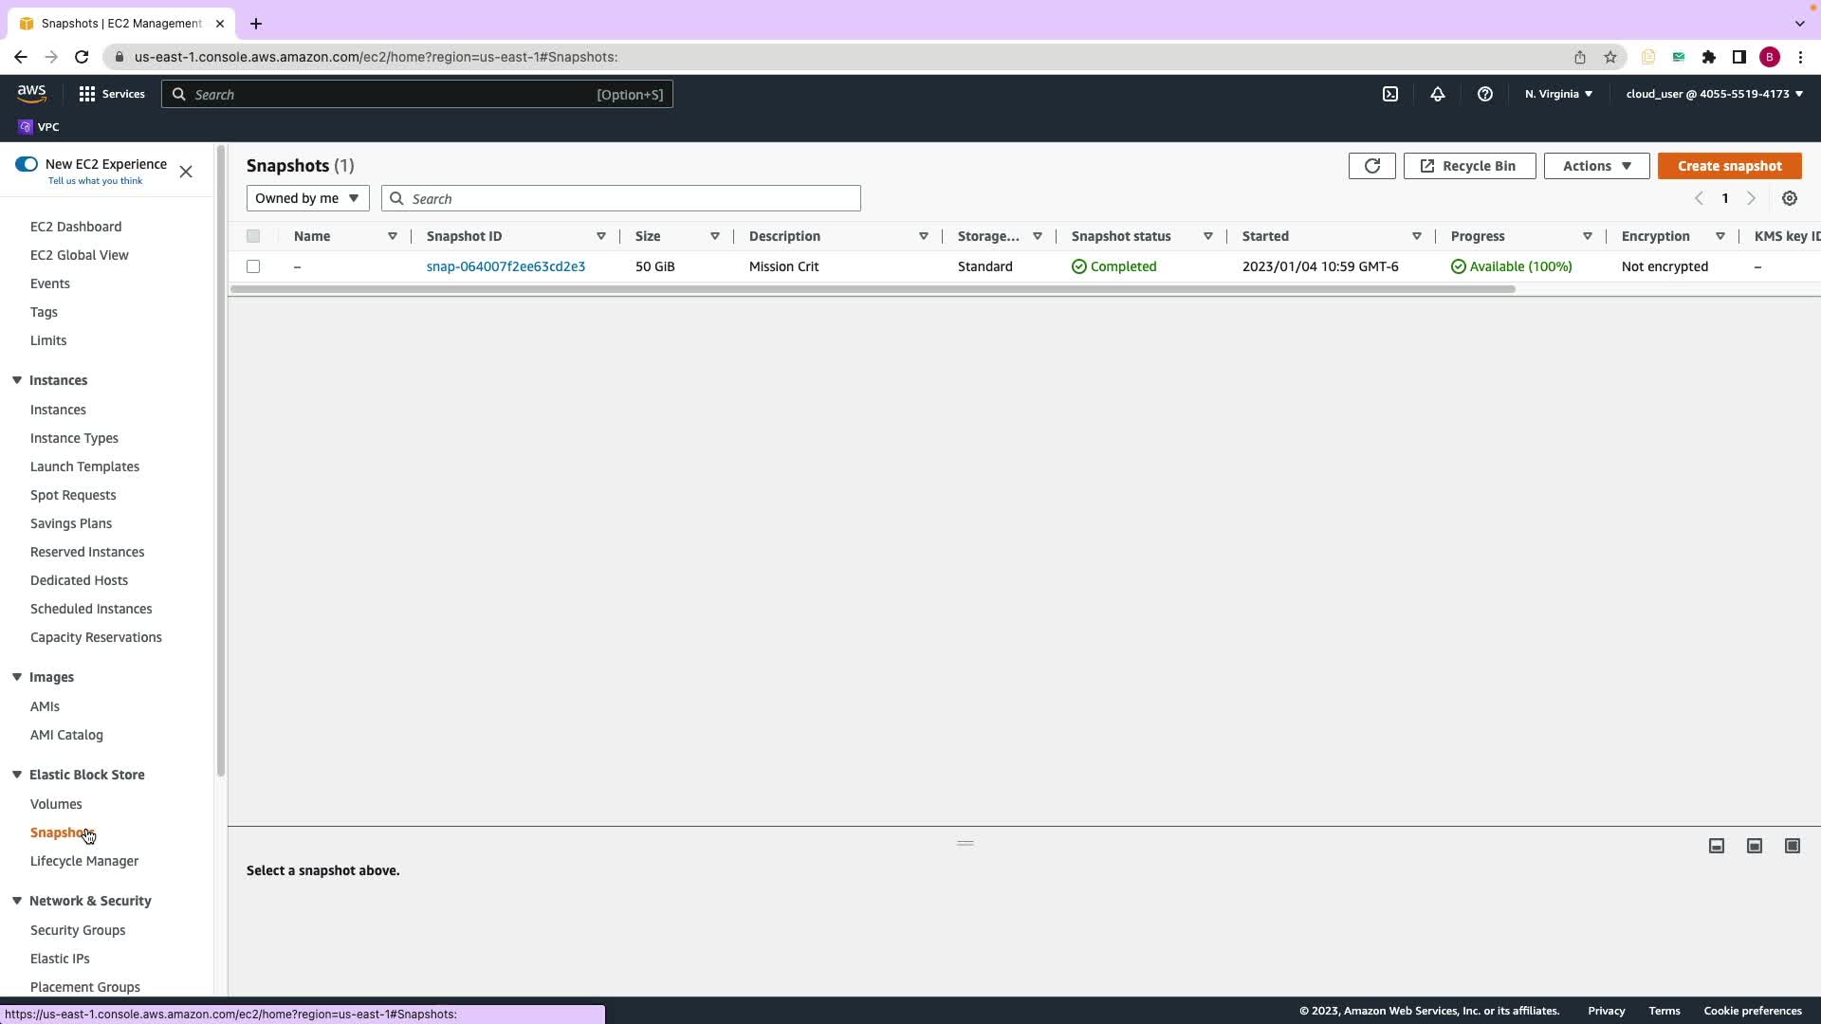This screenshot has width=1821, height=1024.
Task: Click the AWS logo home icon
Action: [x=31, y=93]
